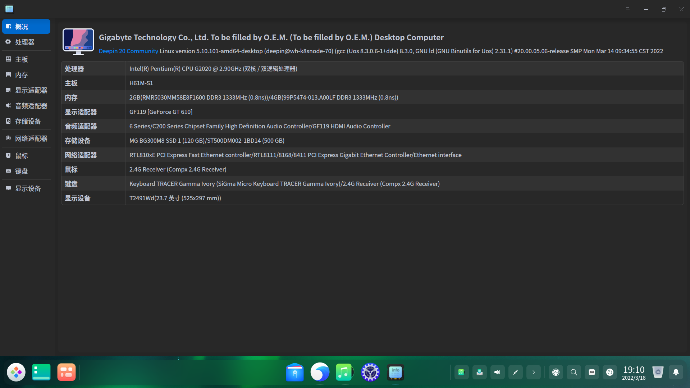Click the 存储设备 label in the table
The height and width of the screenshot is (388, 690).
tap(78, 141)
